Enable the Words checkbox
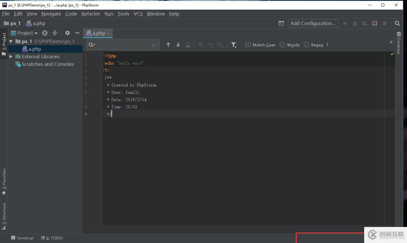The height and width of the screenshot is (243, 407). point(282,45)
